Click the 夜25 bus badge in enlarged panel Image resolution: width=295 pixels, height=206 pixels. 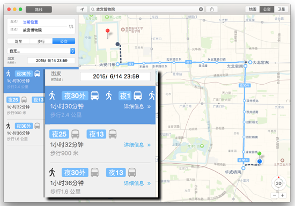click(59, 134)
